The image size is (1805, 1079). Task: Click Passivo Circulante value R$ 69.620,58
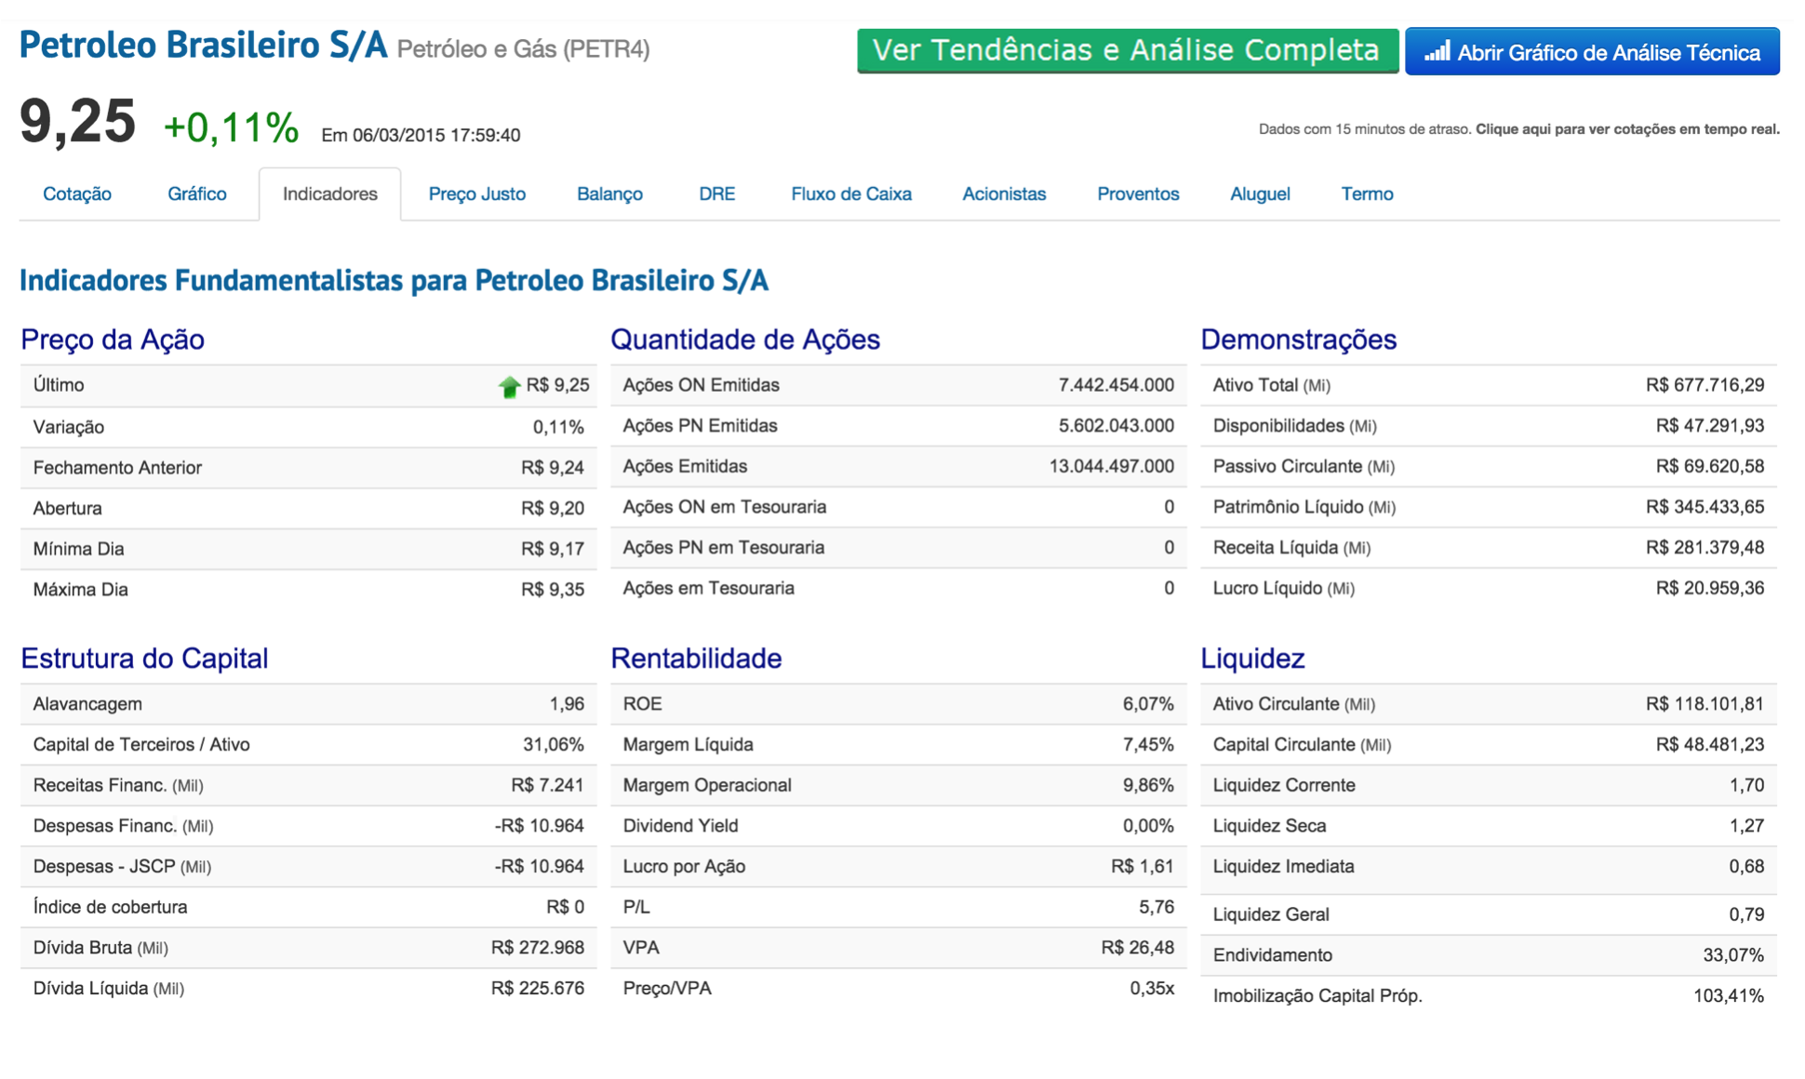[x=1710, y=466]
